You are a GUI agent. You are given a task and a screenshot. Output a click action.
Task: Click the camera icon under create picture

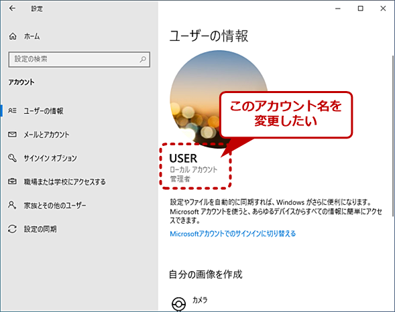(178, 304)
